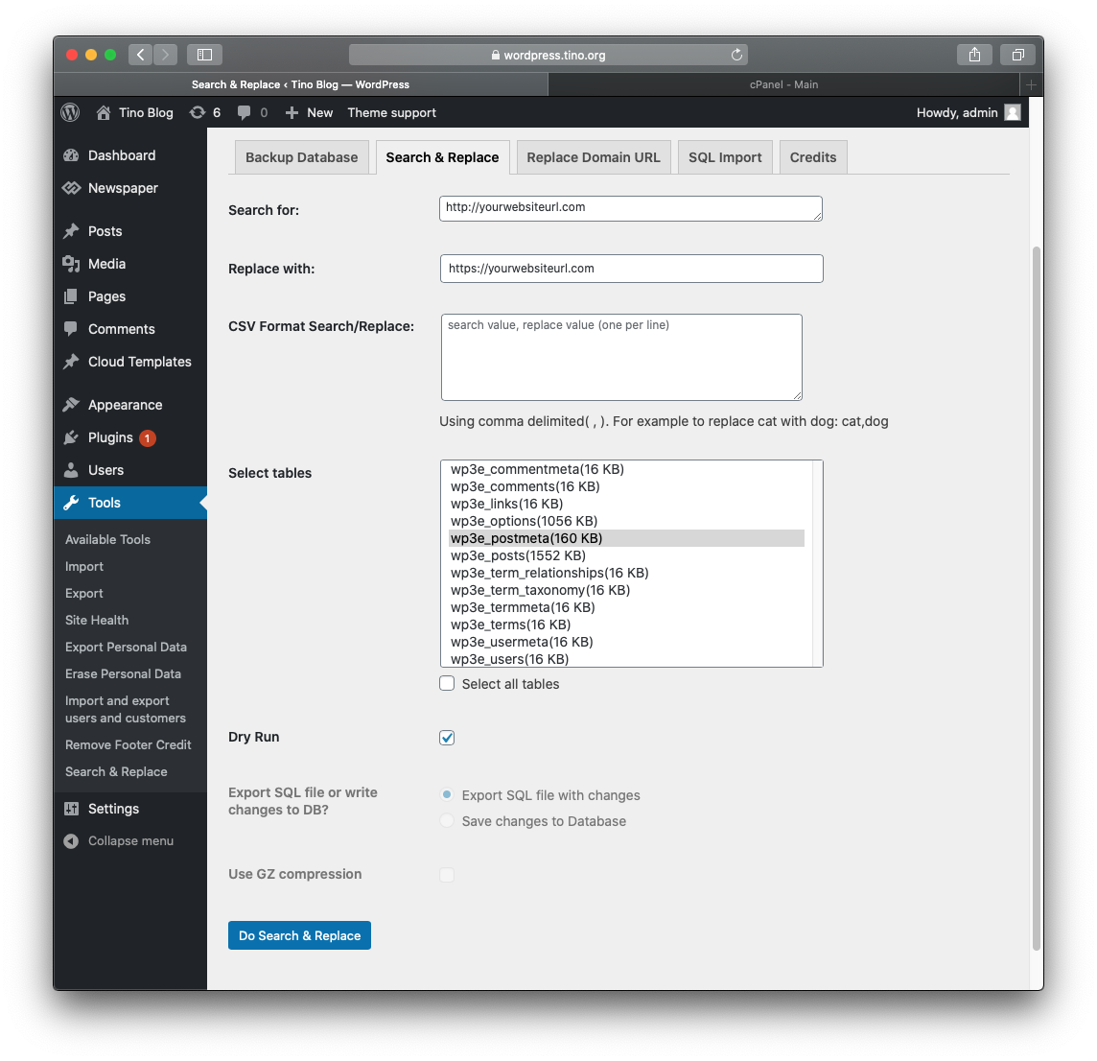1097x1061 pixels.
Task: Click the Newspaper theme icon
Action: [x=71, y=188]
